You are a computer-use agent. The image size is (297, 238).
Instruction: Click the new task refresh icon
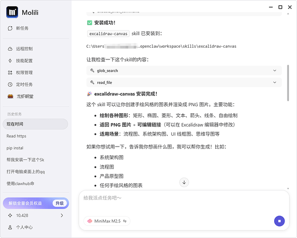10,28
